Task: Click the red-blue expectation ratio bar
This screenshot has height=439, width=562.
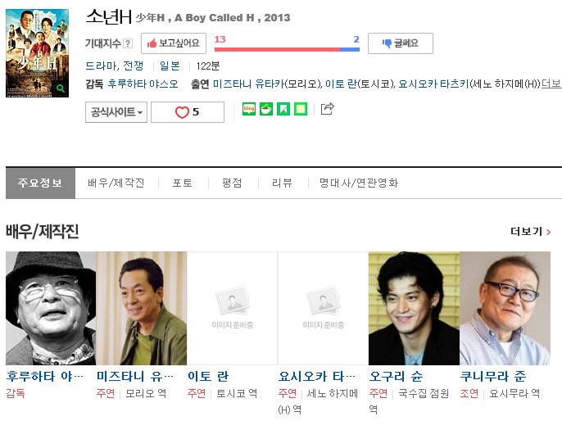Action: pos(287,49)
